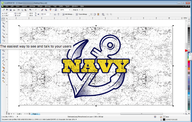Click the object width input field

coord(21,13)
